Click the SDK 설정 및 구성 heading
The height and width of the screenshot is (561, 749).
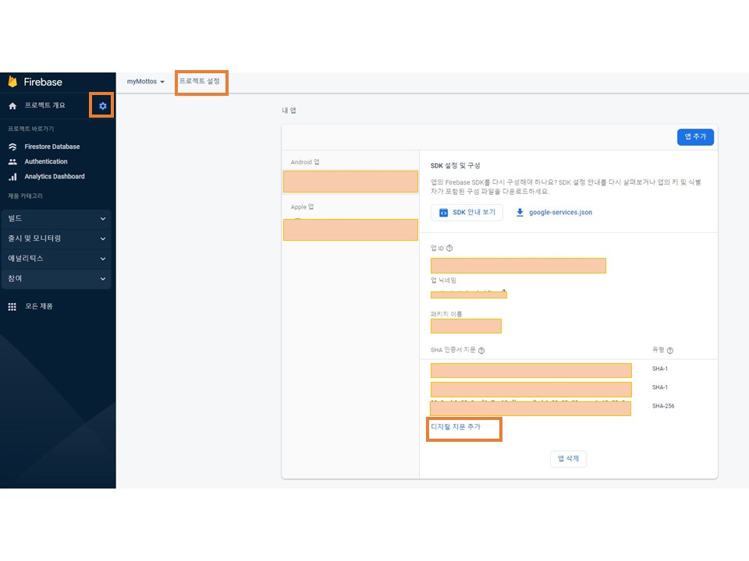pyautogui.click(x=455, y=165)
